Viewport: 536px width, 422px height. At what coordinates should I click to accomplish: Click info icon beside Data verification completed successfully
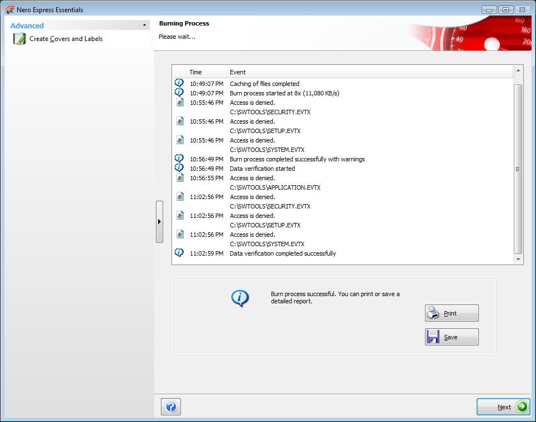pos(179,253)
